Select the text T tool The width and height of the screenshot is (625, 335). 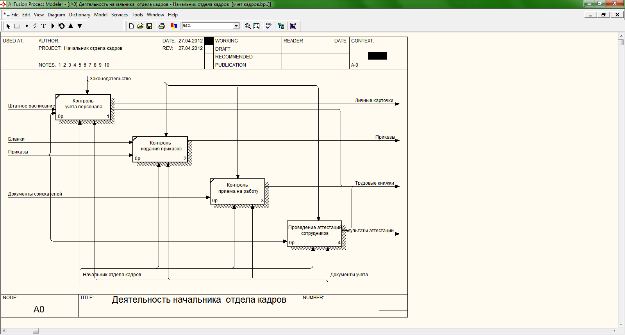coord(44,26)
